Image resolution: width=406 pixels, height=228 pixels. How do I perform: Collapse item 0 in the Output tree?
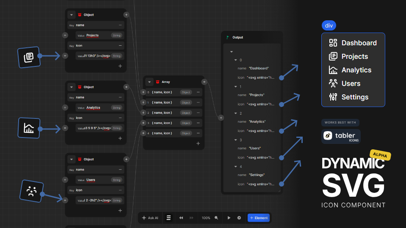tap(236, 60)
